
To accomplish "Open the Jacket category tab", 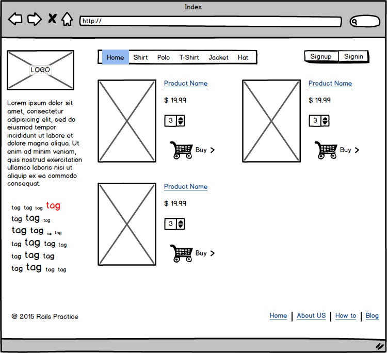I will (x=218, y=57).
